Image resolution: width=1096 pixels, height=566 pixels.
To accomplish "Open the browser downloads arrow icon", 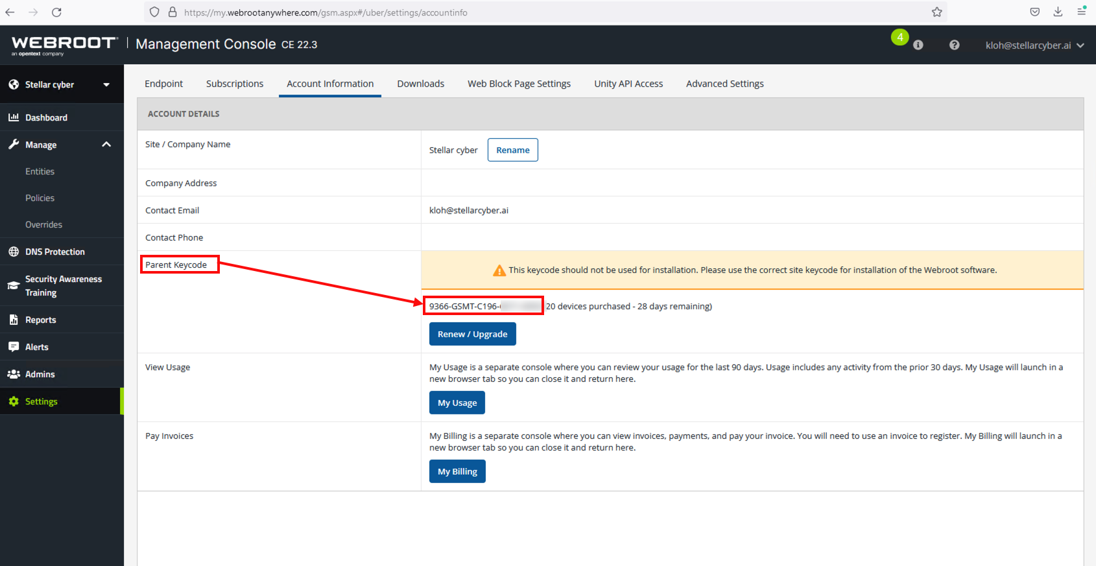I will pyautogui.click(x=1058, y=12).
